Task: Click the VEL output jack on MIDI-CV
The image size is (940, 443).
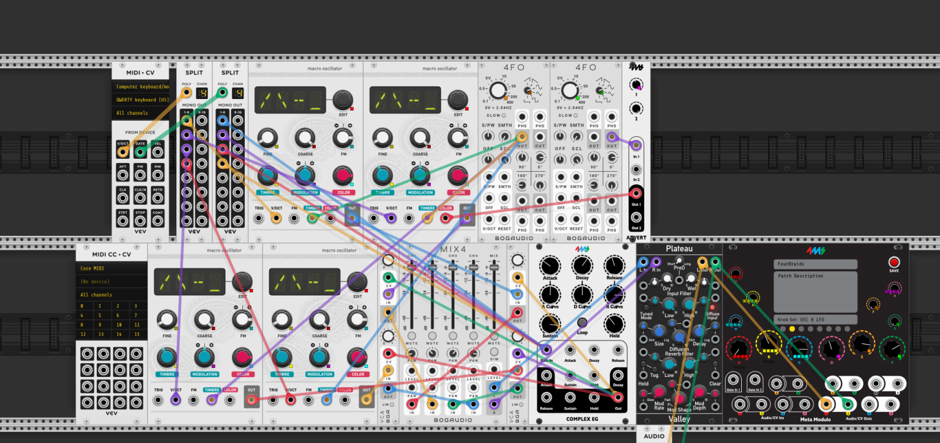Action: pos(158,151)
